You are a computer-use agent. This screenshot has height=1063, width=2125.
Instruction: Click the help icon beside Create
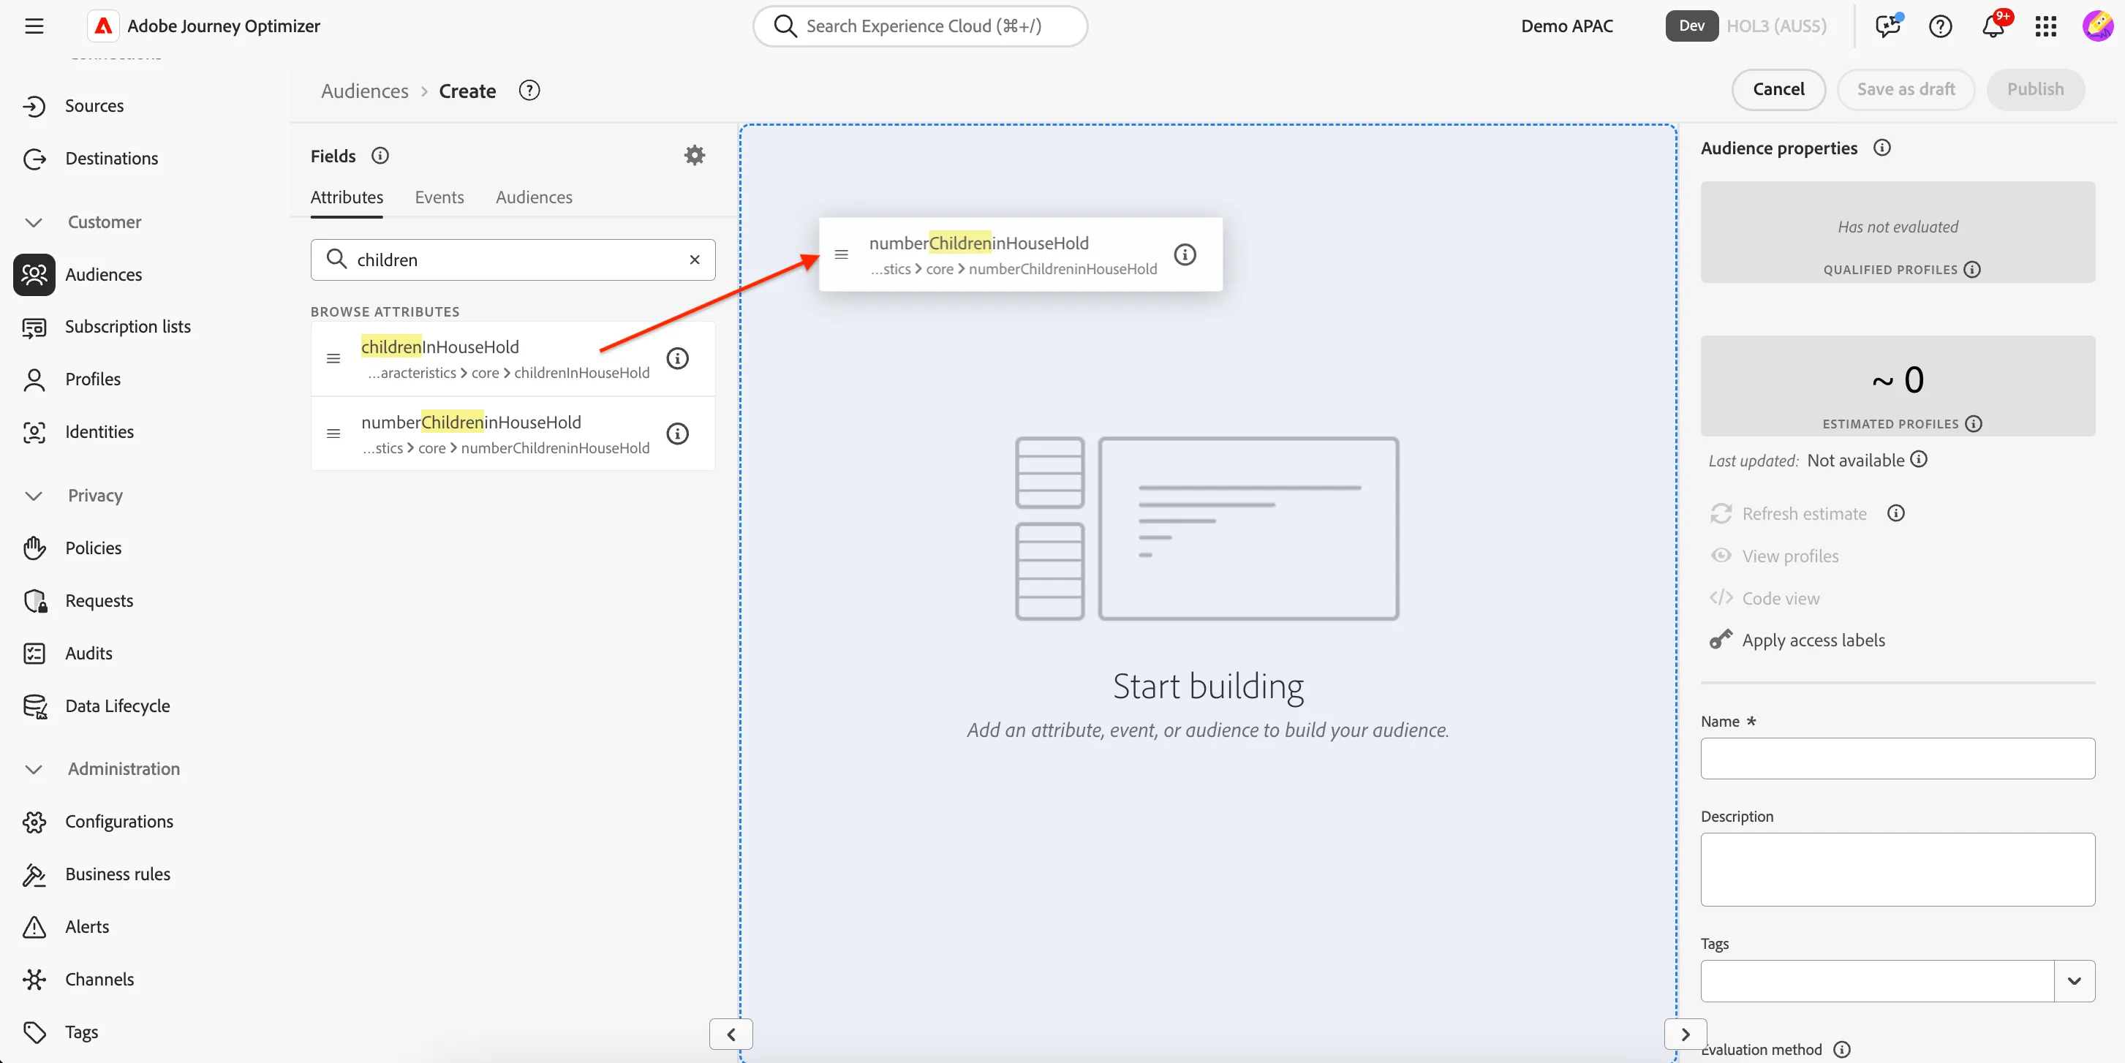(529, 90)
